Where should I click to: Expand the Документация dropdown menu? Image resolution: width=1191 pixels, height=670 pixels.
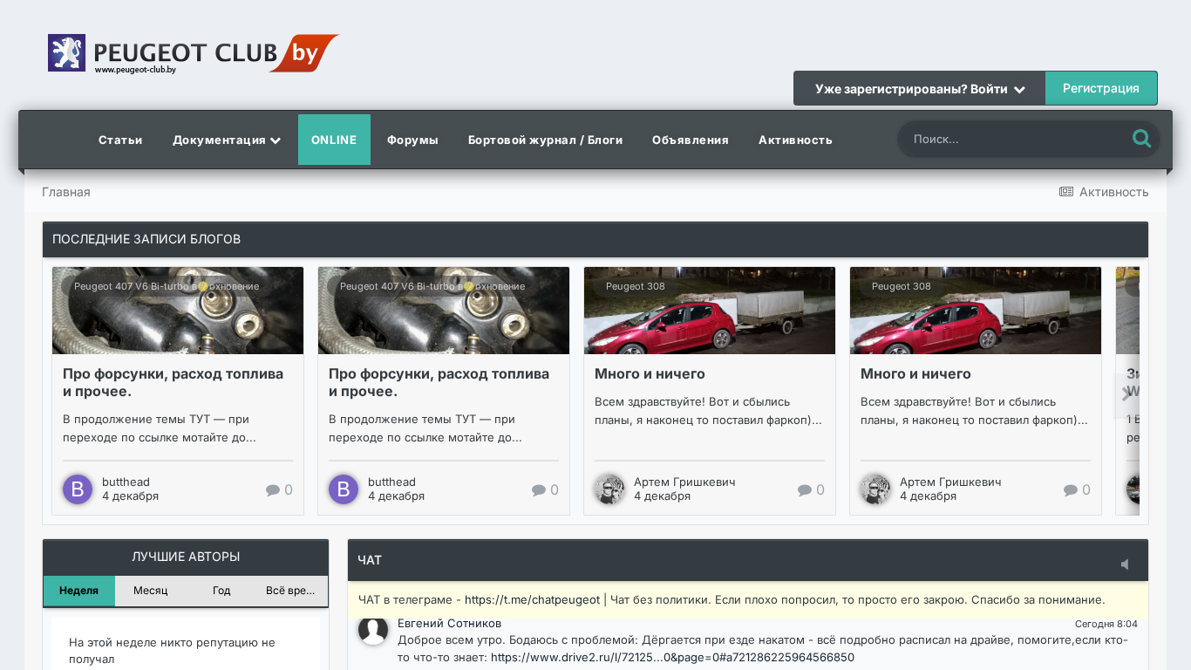coord(226,140)
